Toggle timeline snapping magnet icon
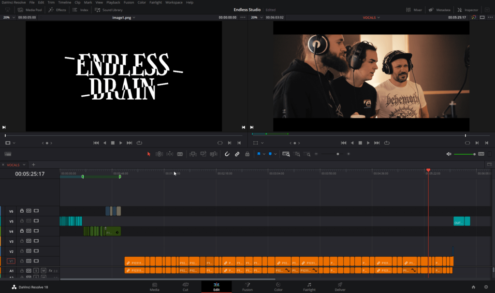 [x=227, y=154]
